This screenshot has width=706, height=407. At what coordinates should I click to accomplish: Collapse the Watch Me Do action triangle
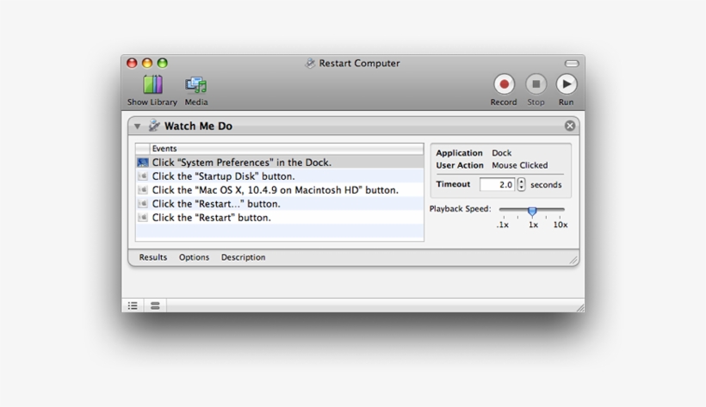click(138, 126)
